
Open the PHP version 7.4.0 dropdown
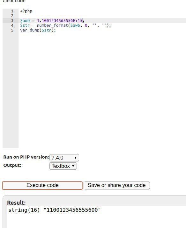(x=64, y=158)
